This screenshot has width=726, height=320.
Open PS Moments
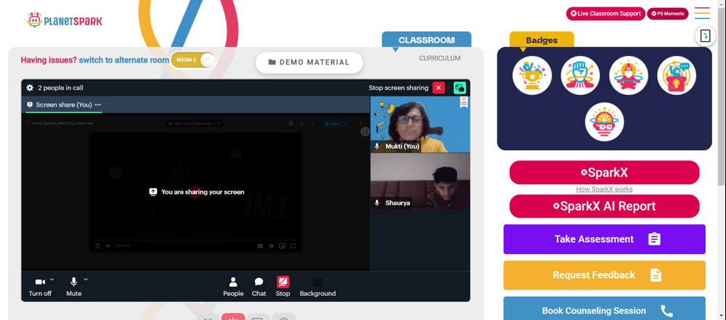tap(668, 14)
